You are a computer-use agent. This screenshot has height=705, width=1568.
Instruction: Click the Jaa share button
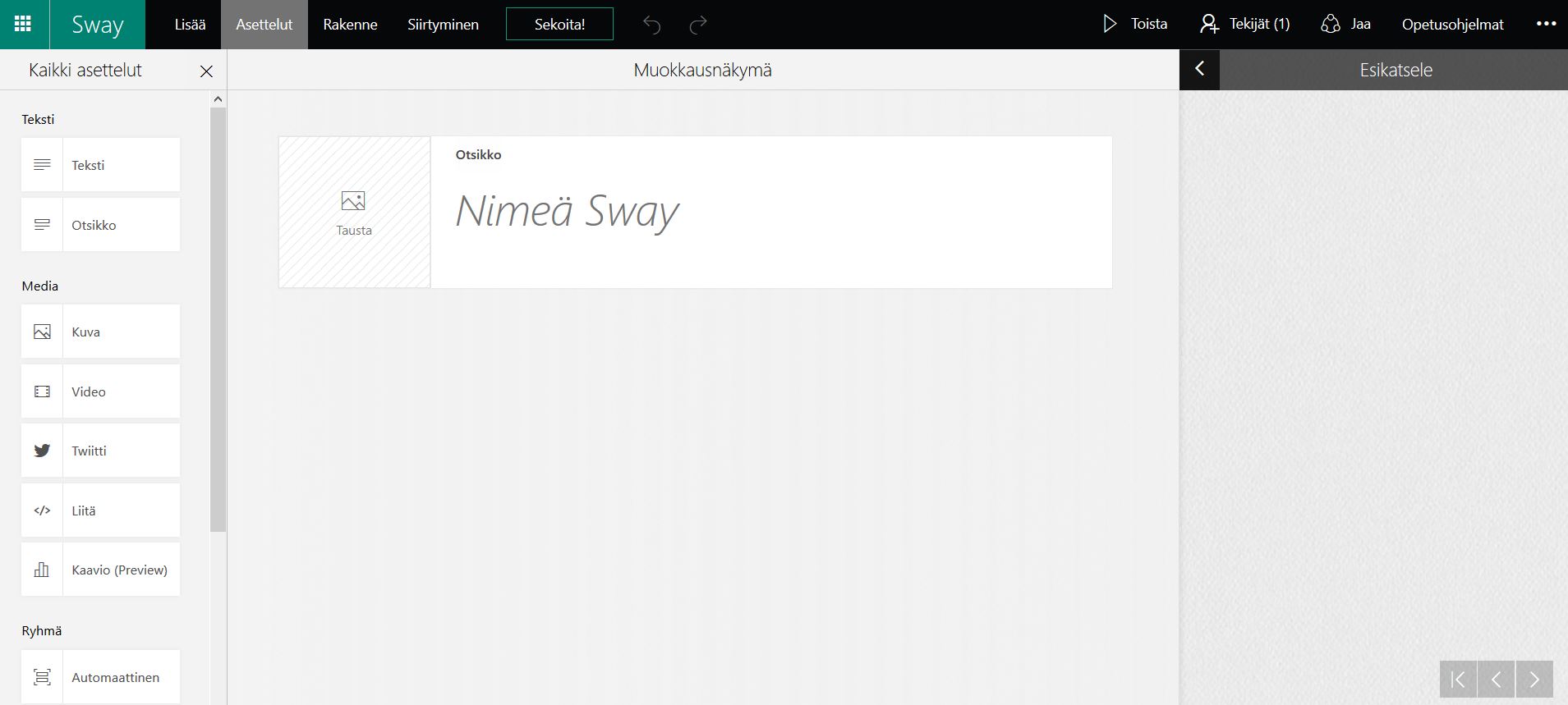click(1345, 24)
